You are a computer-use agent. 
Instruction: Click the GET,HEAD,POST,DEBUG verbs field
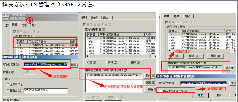(46, 90)
